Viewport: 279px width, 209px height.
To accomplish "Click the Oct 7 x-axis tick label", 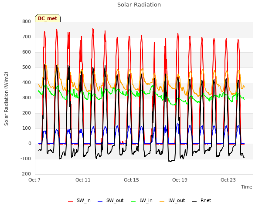I will pyautogui.click(x=34, y=180).
